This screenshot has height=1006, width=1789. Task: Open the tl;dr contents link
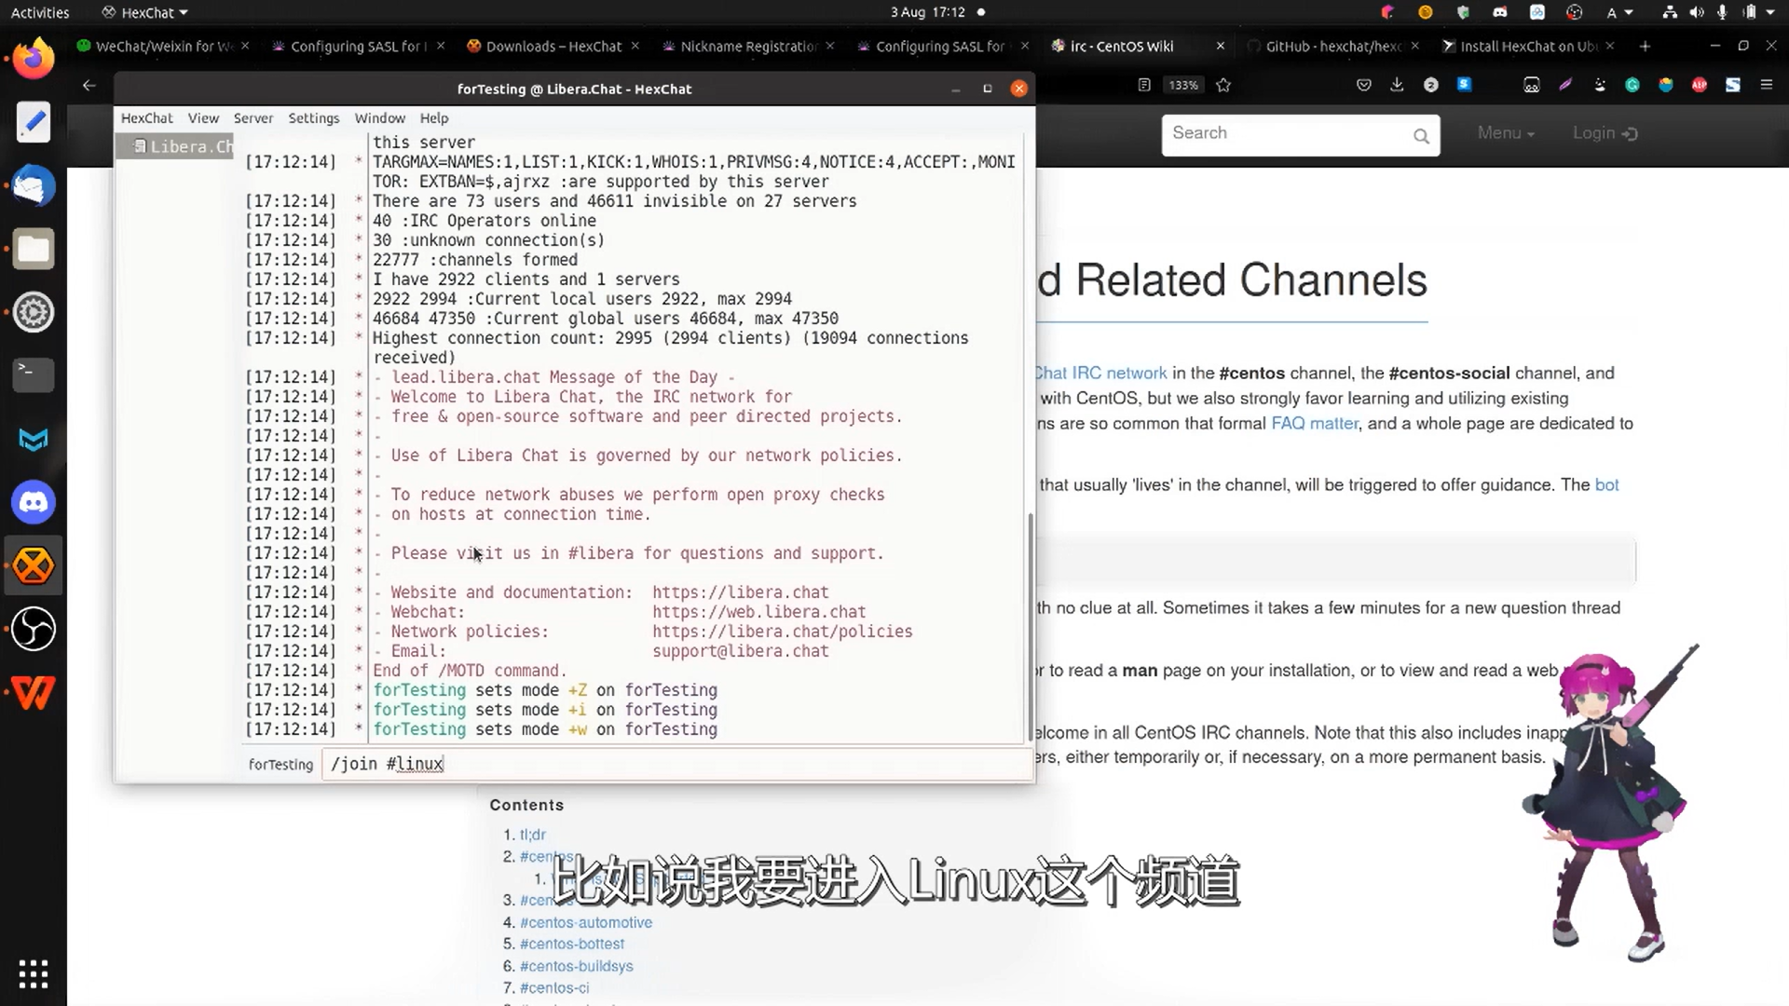(x=533, y=835)
